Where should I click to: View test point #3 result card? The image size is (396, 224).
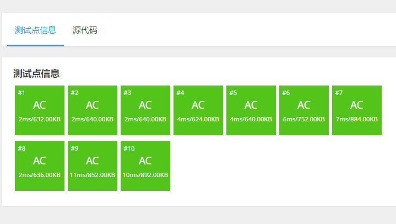pos(145,110)
